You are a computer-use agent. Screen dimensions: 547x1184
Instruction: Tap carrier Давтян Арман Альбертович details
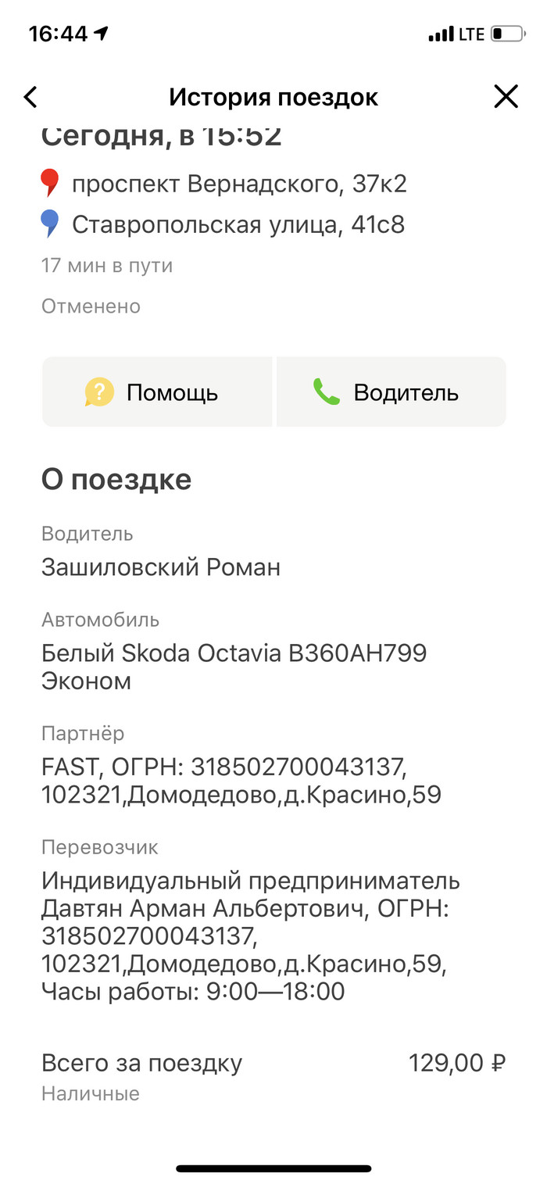click(x=250, y=935)
